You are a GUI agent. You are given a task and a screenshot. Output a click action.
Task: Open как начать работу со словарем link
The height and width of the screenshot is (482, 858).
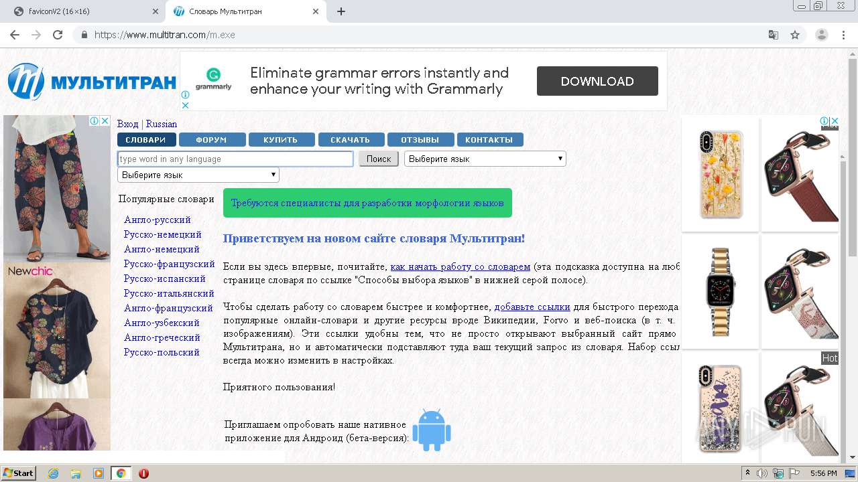461,266
